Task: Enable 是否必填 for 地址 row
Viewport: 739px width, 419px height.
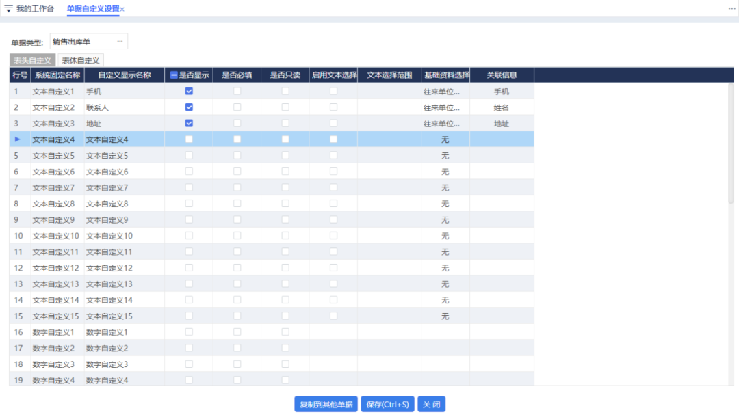Action: click(x=237, y=123)
